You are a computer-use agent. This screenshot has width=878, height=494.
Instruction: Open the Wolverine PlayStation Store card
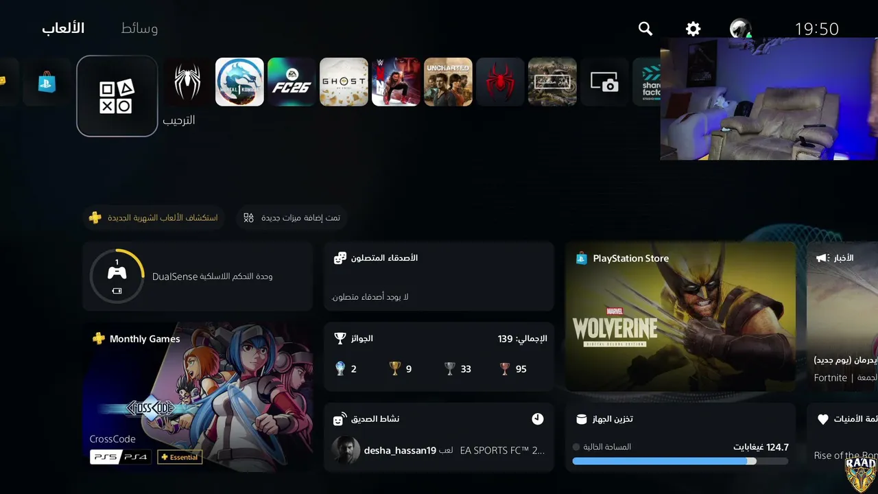click(680, 316)
